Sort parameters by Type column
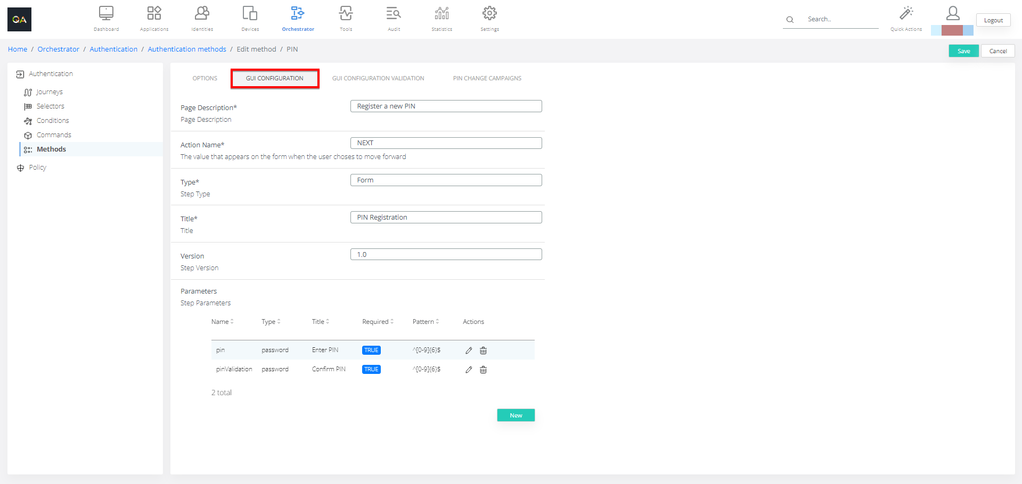Screen dimensions: 1022x484 coord(271,322)
